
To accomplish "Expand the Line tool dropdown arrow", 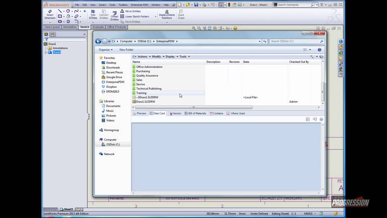I will click(64, 12).
